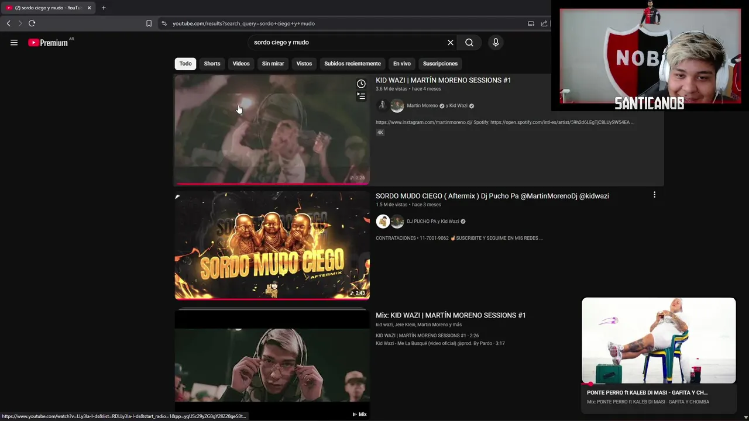The image size is (749, 421).
Task: Open the Martin Moreno channel name link
Action: pyautogui.click(x=422, y=106)
